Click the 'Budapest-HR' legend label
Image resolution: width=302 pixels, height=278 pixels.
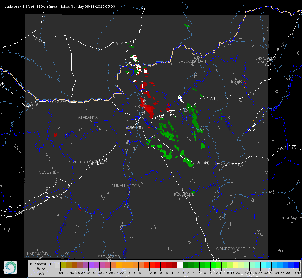[x=41, y=264]
